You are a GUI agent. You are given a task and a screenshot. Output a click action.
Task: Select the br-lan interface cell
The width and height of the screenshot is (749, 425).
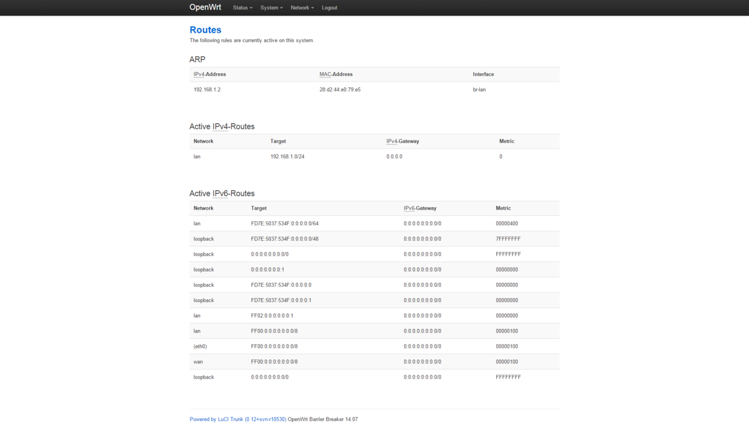click(479, 90)
